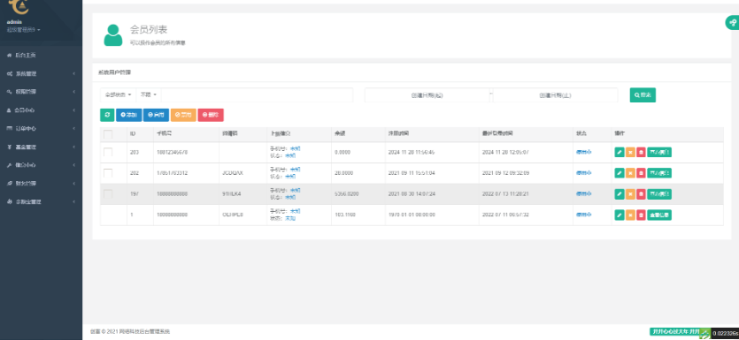
Task: Edit member ID 202 with pencil icon
Action: [620, 173]
